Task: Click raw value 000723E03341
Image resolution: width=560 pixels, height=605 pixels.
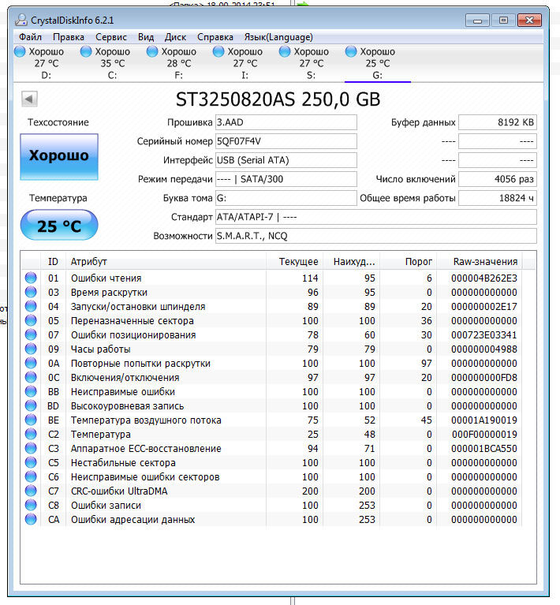Action: 484,335
